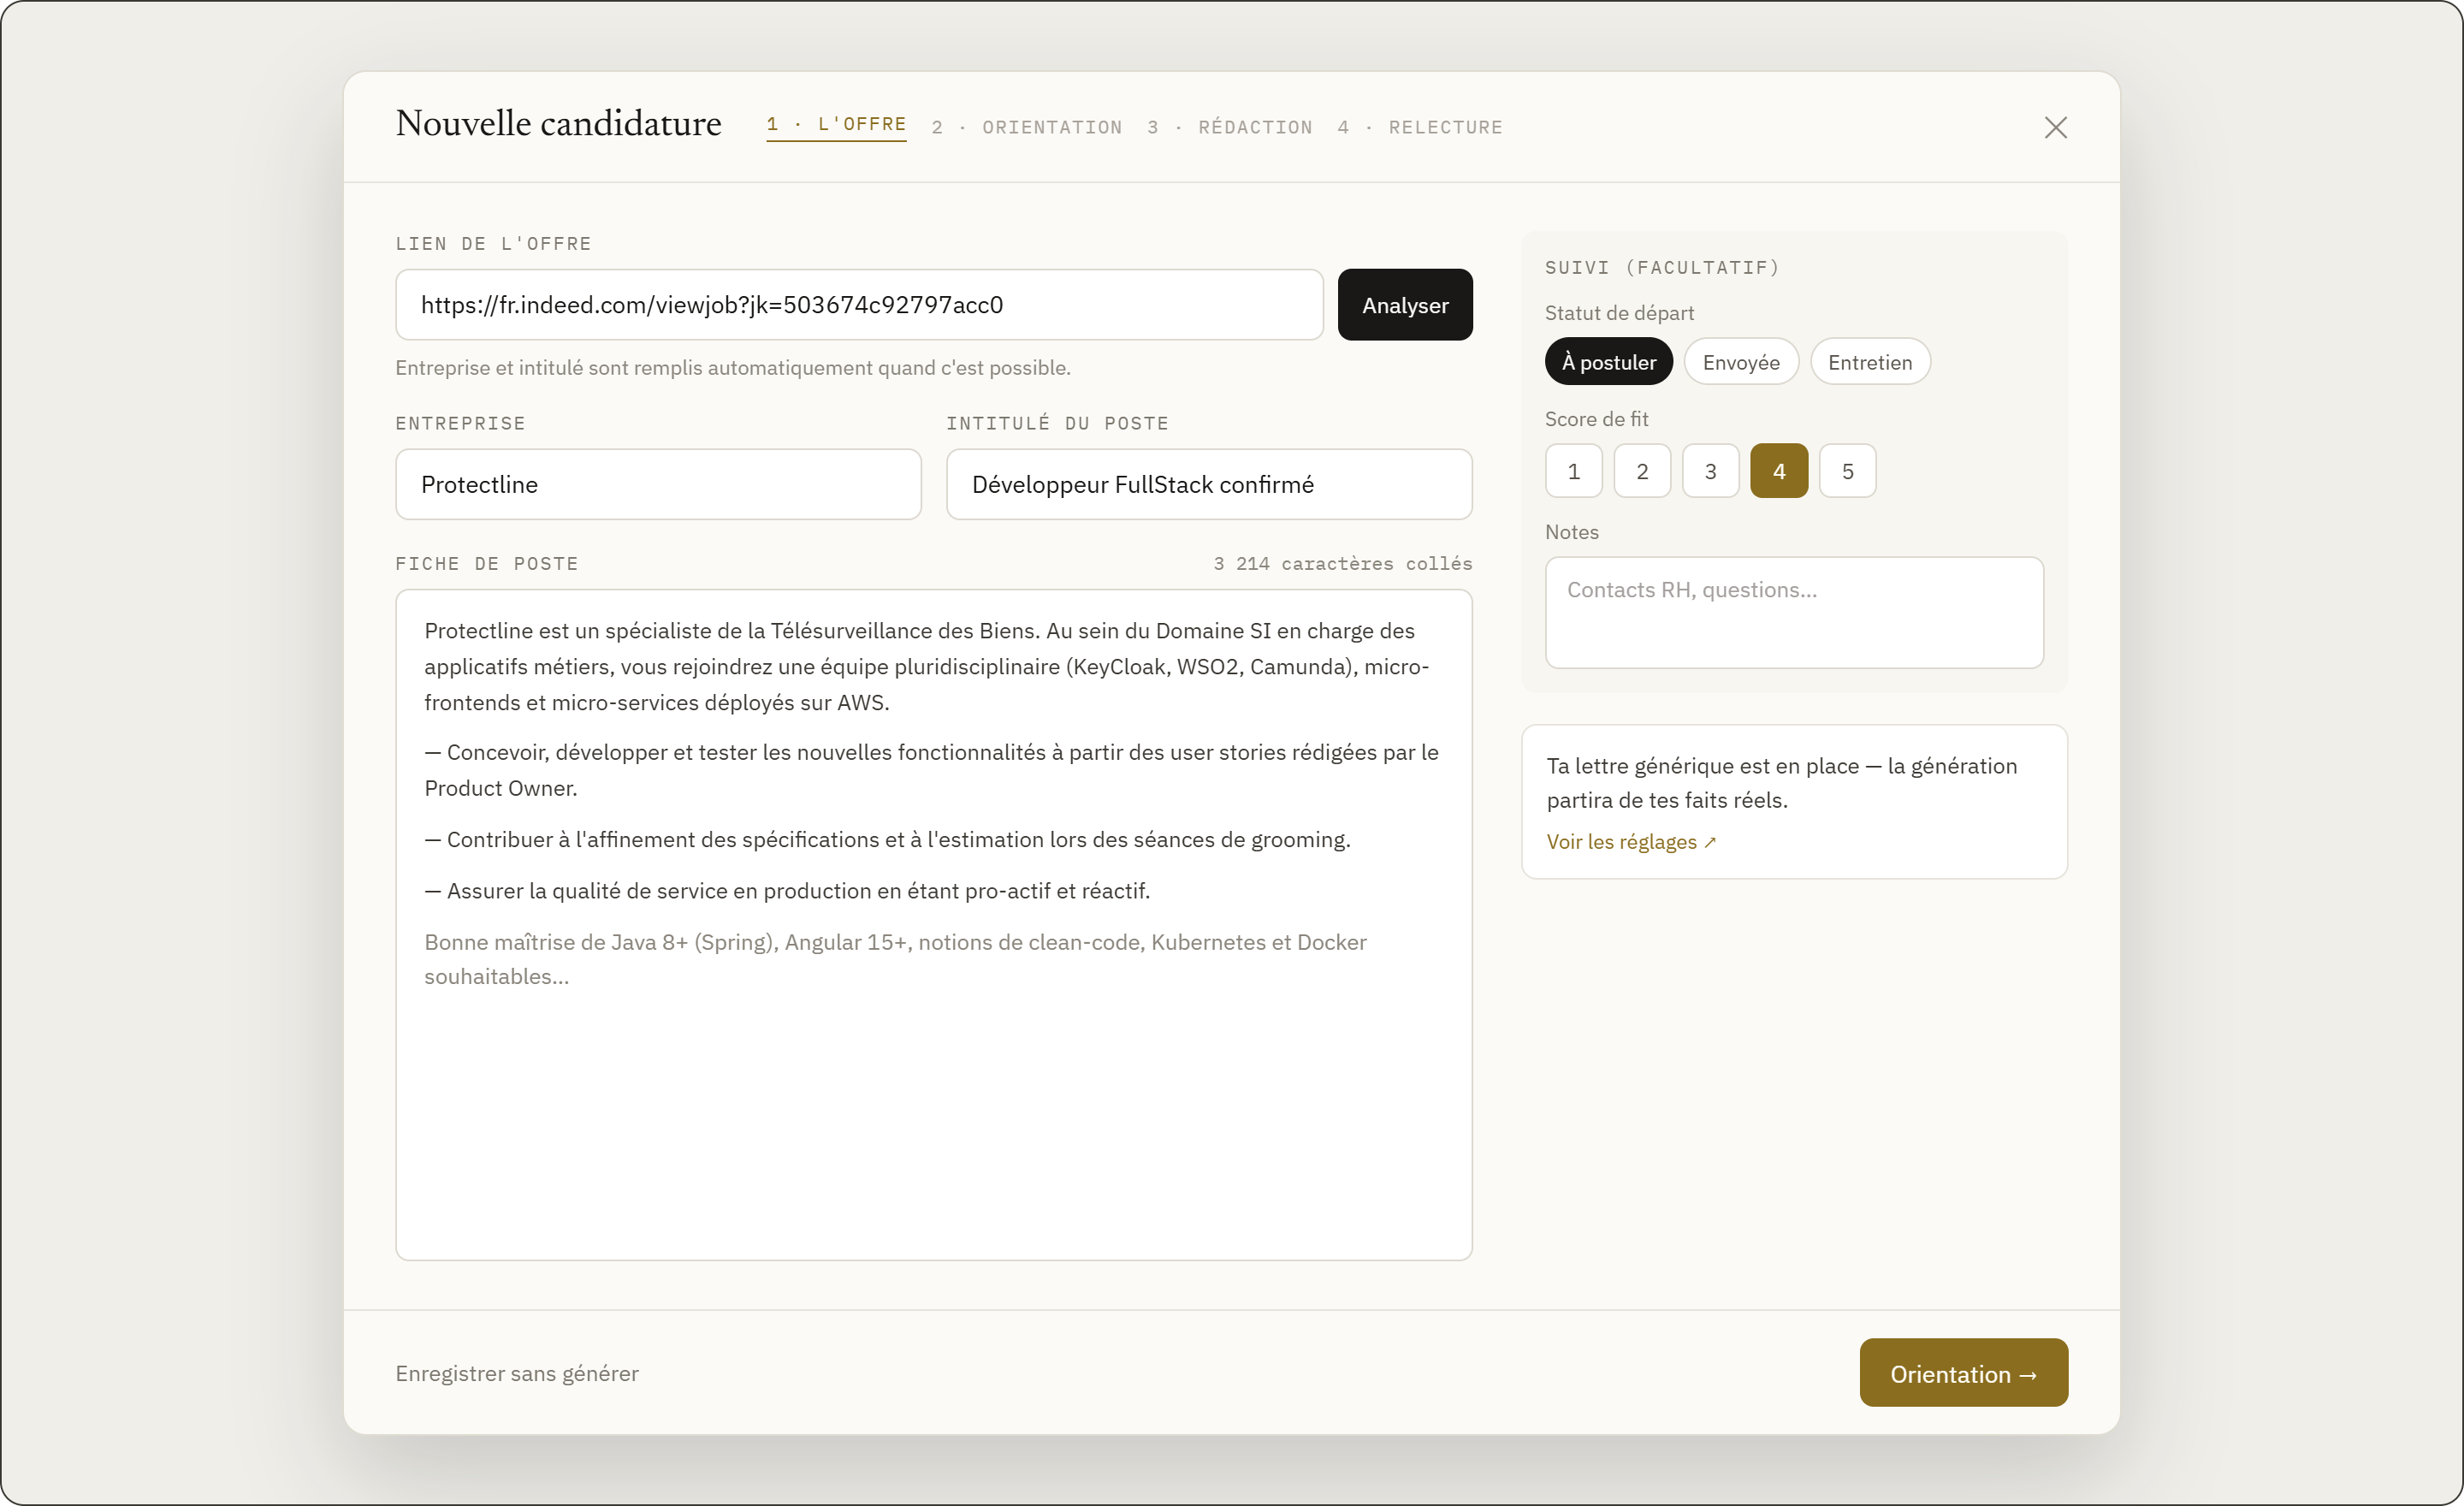Choose fit score 2
Viewport: 2464px width, 1506px height.
(x=1641, y=471)
